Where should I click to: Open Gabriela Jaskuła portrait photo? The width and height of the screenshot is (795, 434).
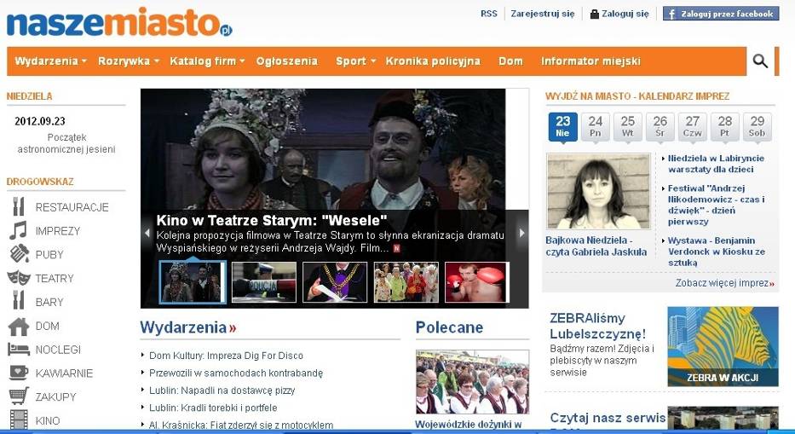(x=598, y=191)
